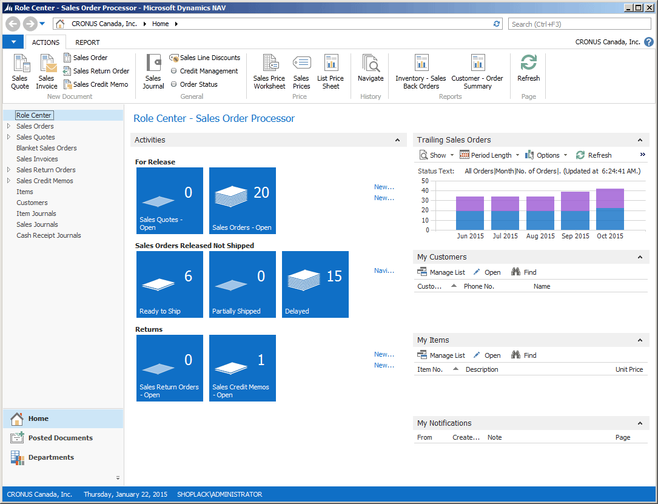This screenshot has height=504, width=658.
Task: Go back with the navigation back arrow
Action: click(x=13, y=24)
